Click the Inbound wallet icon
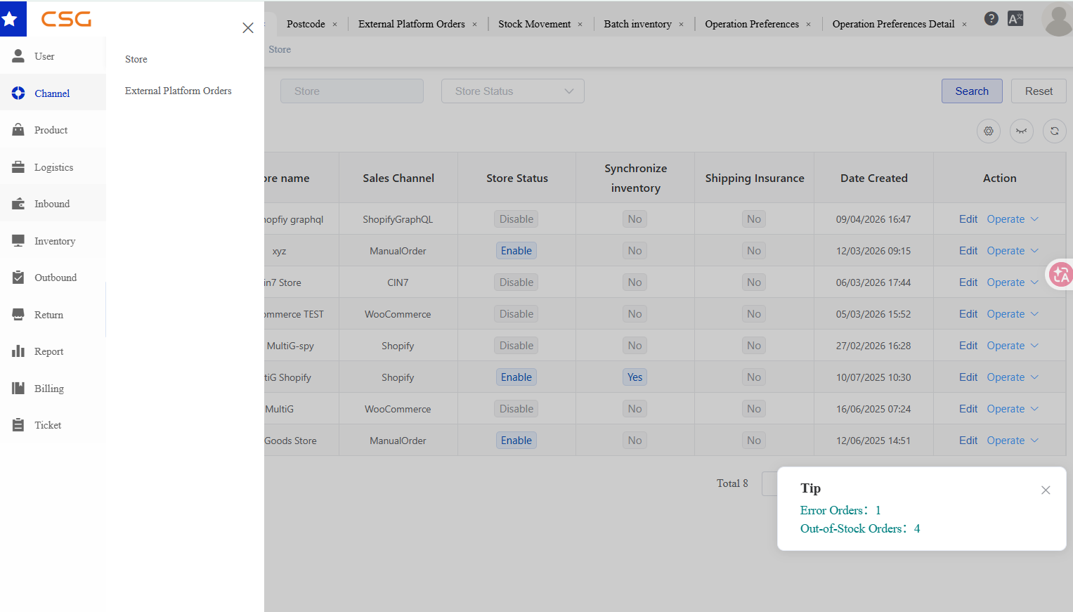Image resolution: width=1073 pixels, height=612 pixels. [x=18, y=203]
